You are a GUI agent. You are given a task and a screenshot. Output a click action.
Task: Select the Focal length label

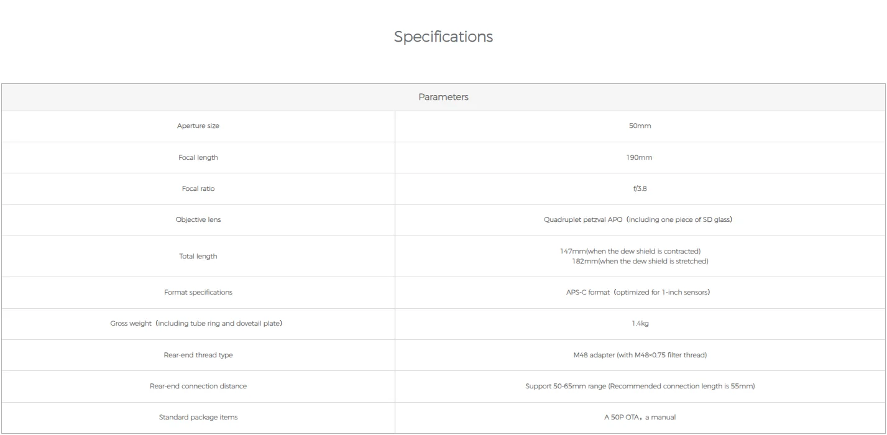[x=198, y=158]
